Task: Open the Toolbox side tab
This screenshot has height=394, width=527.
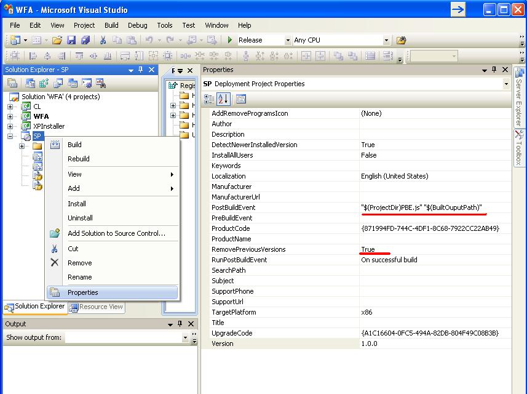Action: click(x=519, y=147)
